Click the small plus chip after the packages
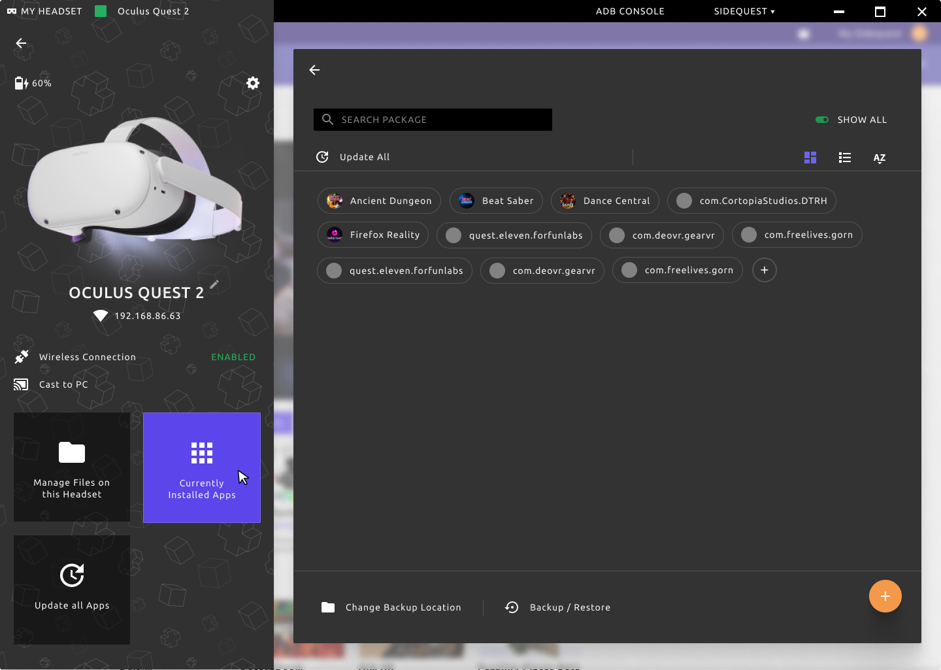Viewport: 941px width, 670px height. [x=765, y=270]
